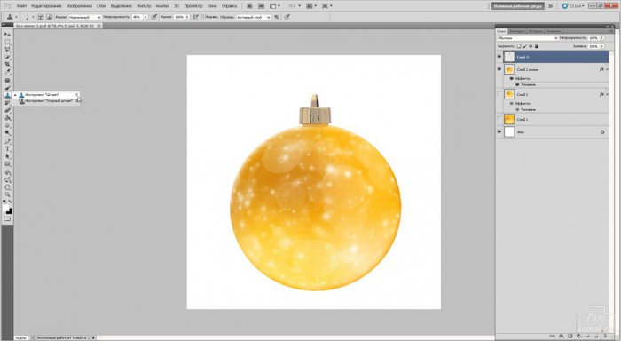The image size is (621, 341).
Task: Select the Lasso tool
Action: (x=7, y=50)
